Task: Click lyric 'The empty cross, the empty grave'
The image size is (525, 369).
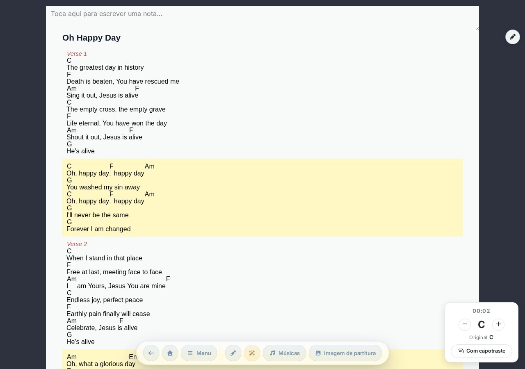Action: tap(116, 109)
